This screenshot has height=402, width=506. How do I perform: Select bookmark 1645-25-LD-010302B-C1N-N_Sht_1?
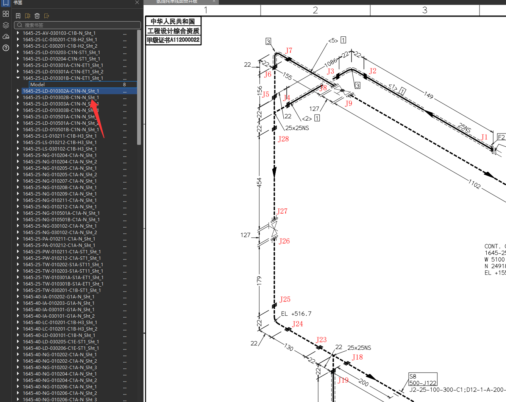(x=61, y=98)
